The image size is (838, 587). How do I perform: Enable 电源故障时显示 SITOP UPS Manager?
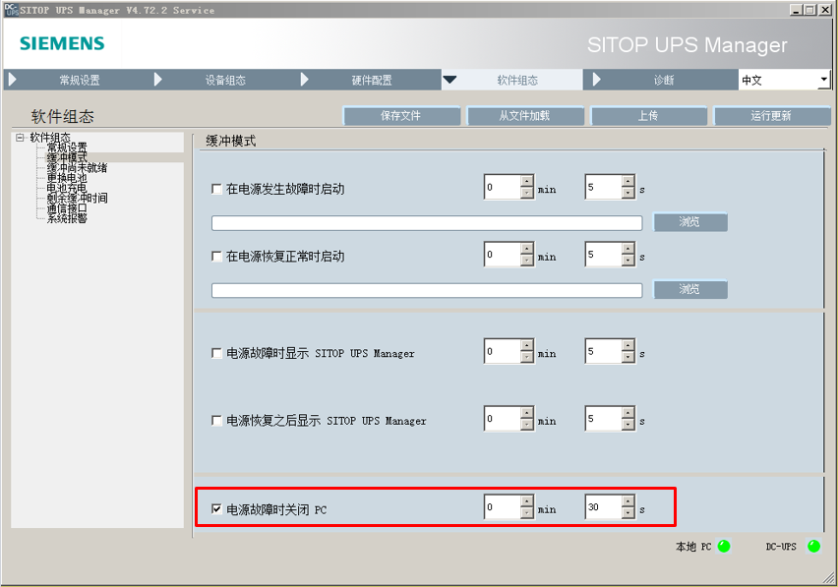coord(215,351)
